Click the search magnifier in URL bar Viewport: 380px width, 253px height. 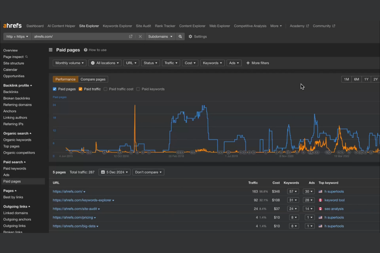180,36
